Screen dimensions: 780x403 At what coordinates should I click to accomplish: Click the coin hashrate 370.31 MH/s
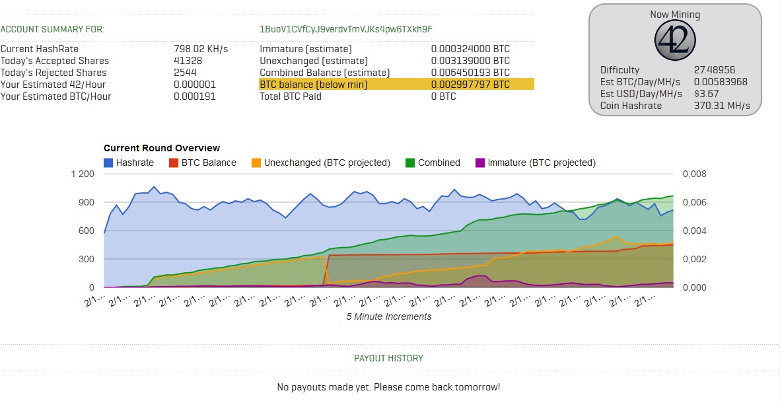722,106
